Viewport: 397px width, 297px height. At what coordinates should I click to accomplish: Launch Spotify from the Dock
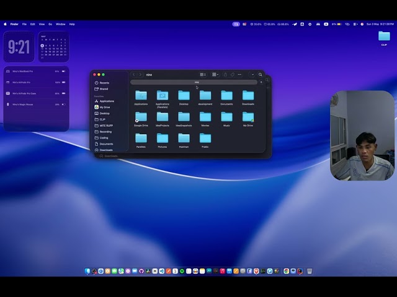182,271
